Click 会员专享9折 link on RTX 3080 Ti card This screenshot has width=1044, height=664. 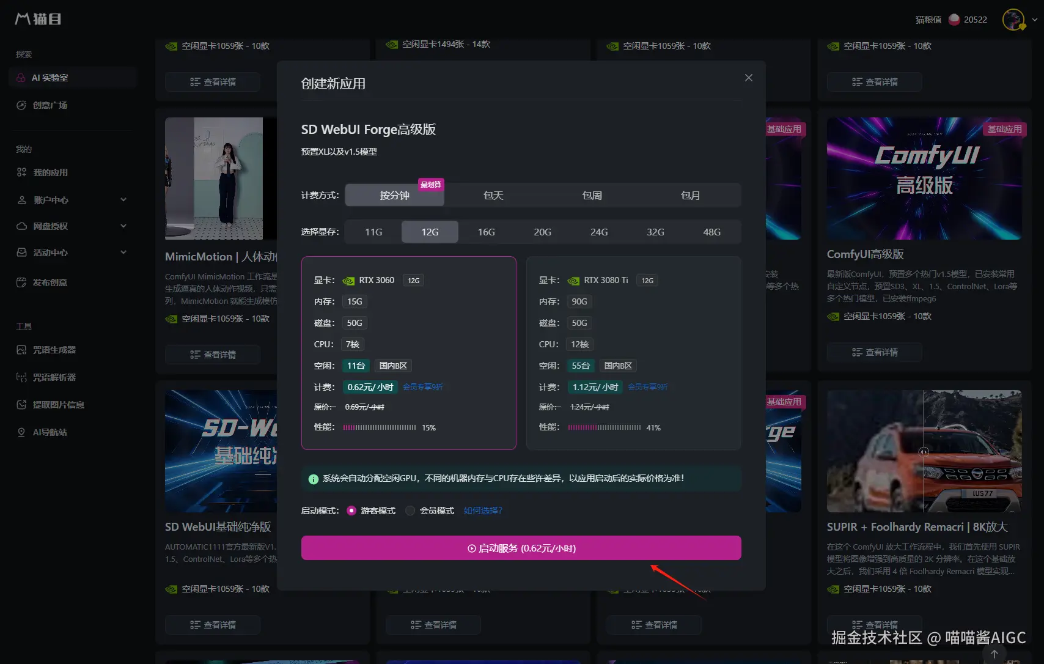point(648,387)
